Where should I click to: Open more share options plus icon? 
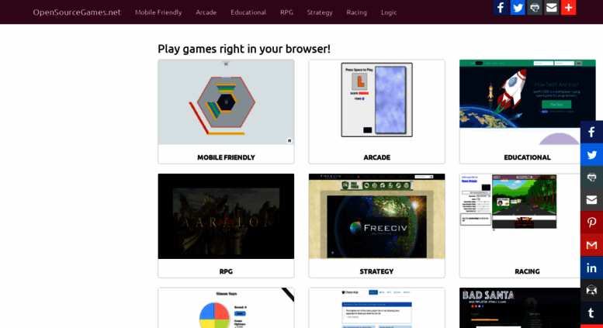pos(568,7)
